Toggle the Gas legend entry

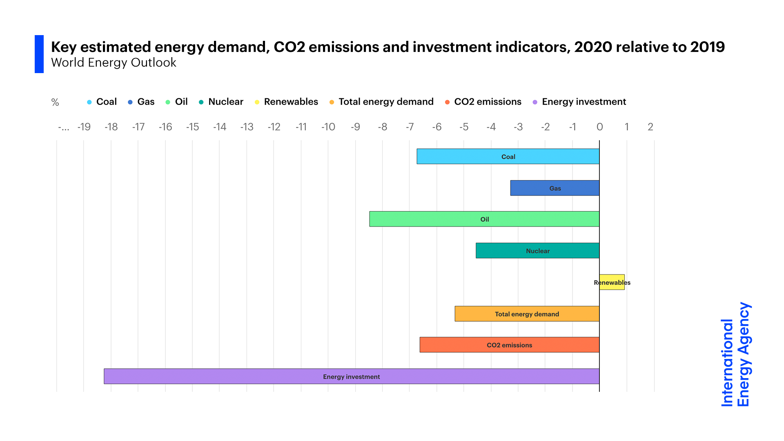tap(145, 102)
